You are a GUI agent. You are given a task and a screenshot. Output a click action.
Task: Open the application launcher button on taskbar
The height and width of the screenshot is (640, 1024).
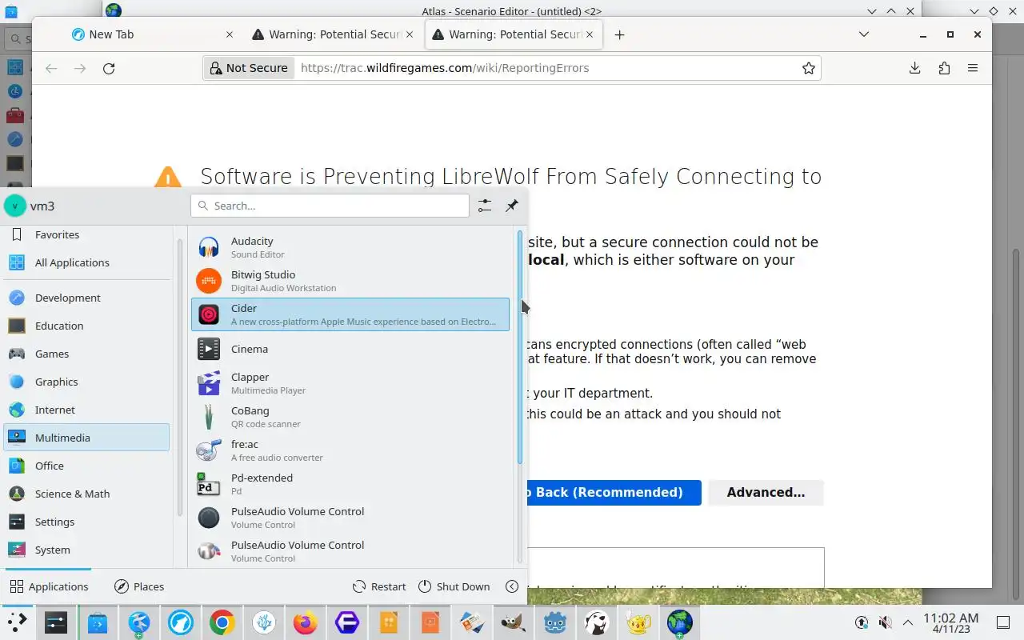(16, 622)
